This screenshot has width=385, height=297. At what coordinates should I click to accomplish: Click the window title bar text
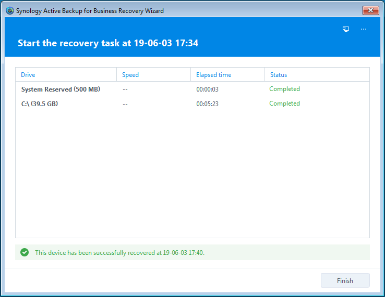tap(90, 10)
